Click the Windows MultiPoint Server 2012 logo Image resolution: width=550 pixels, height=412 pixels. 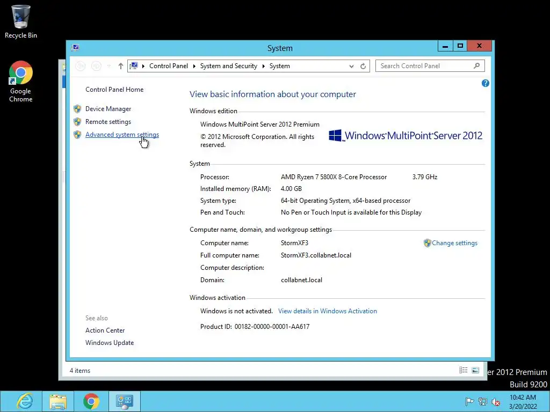(406, 136)
